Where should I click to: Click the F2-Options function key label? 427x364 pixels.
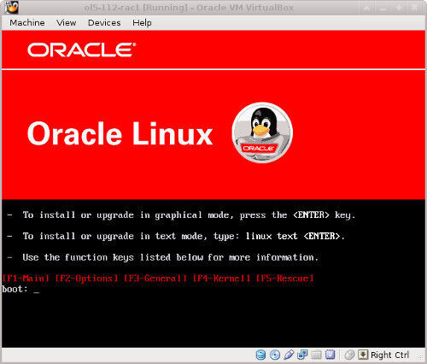click(86, 278)
